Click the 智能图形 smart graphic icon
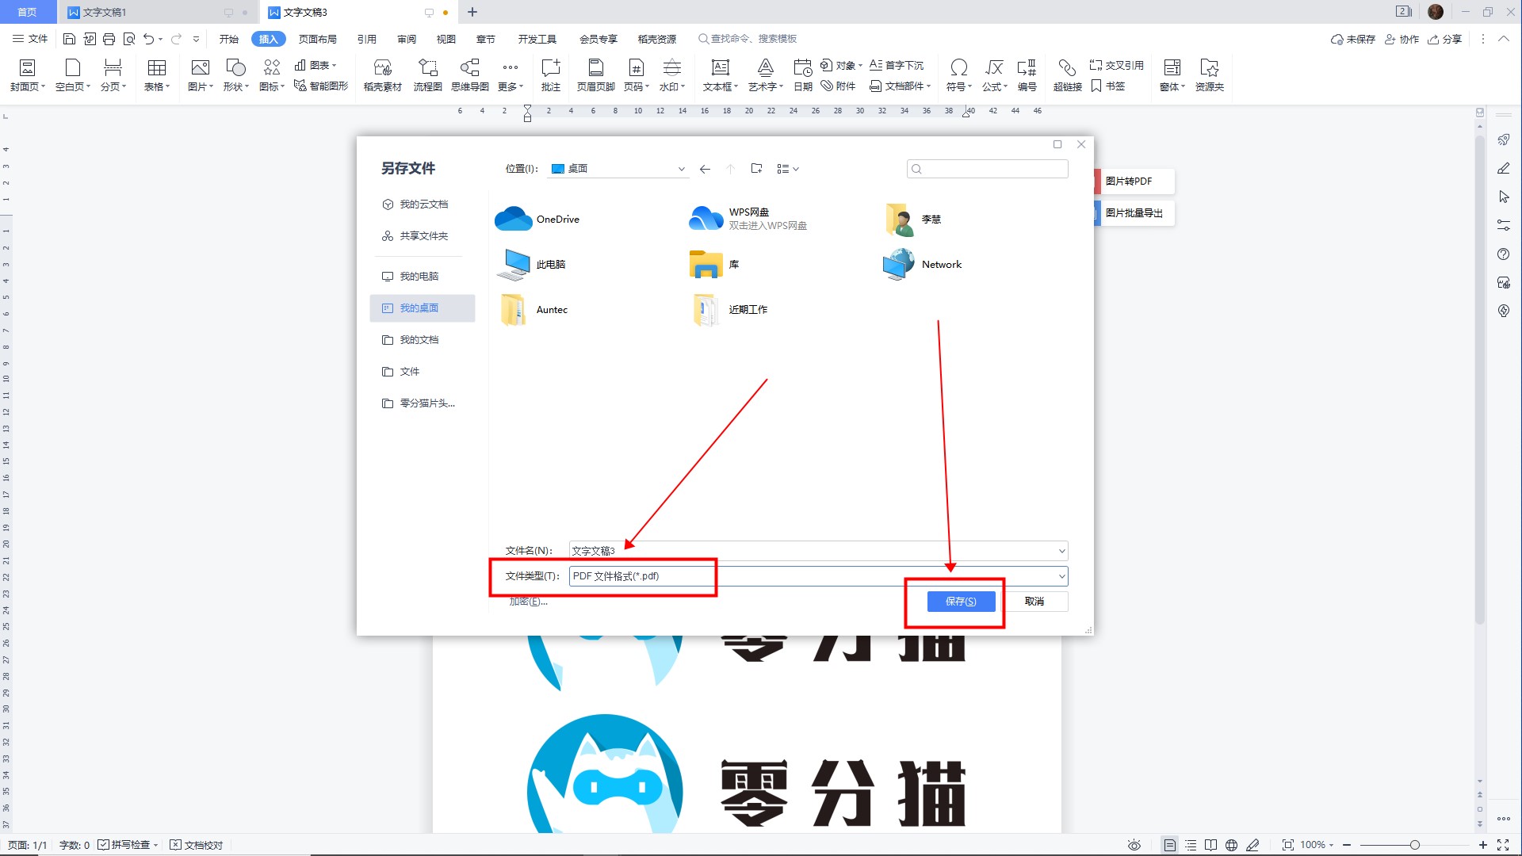The height and width of the screenshot is (856, 1522). click(321, 86)
